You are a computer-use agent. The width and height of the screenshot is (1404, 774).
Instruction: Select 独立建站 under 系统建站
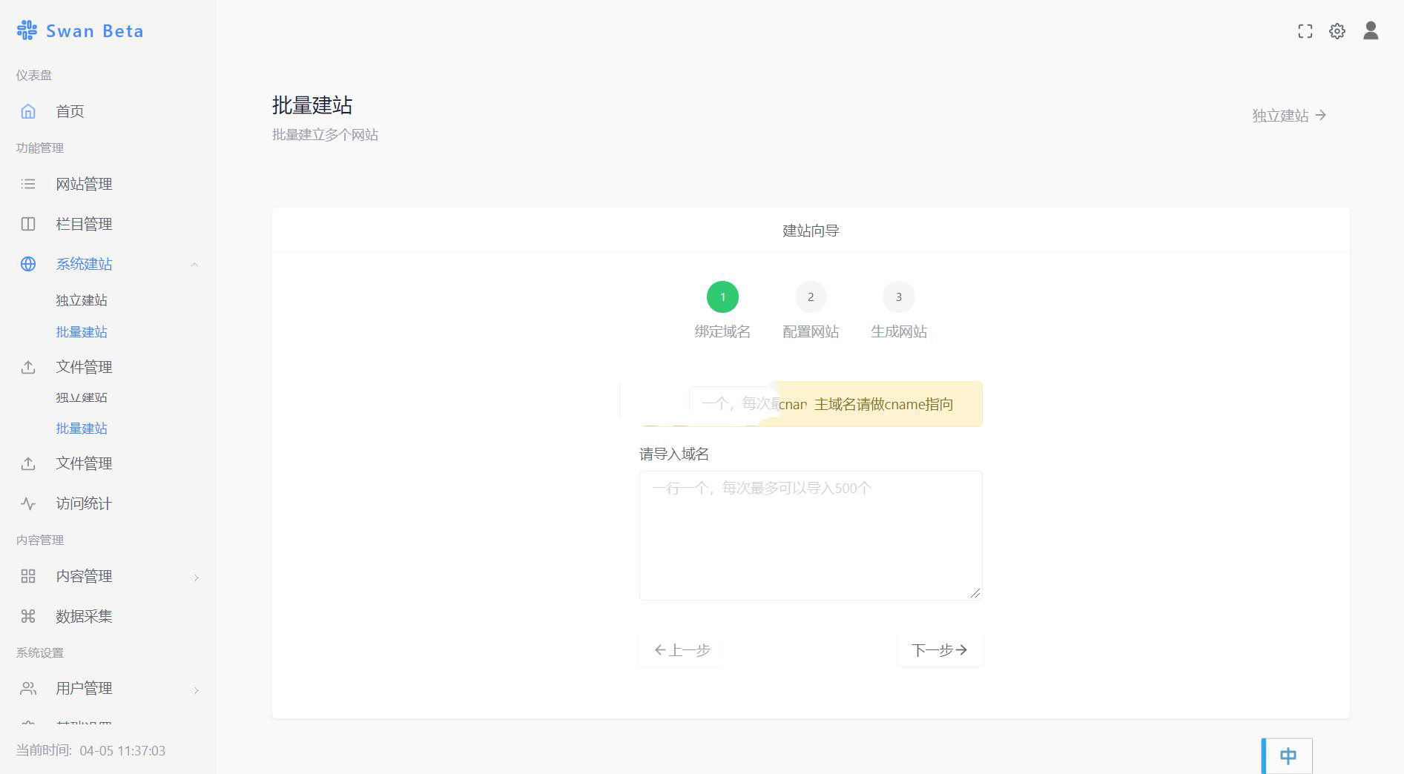tap(82, 300)
